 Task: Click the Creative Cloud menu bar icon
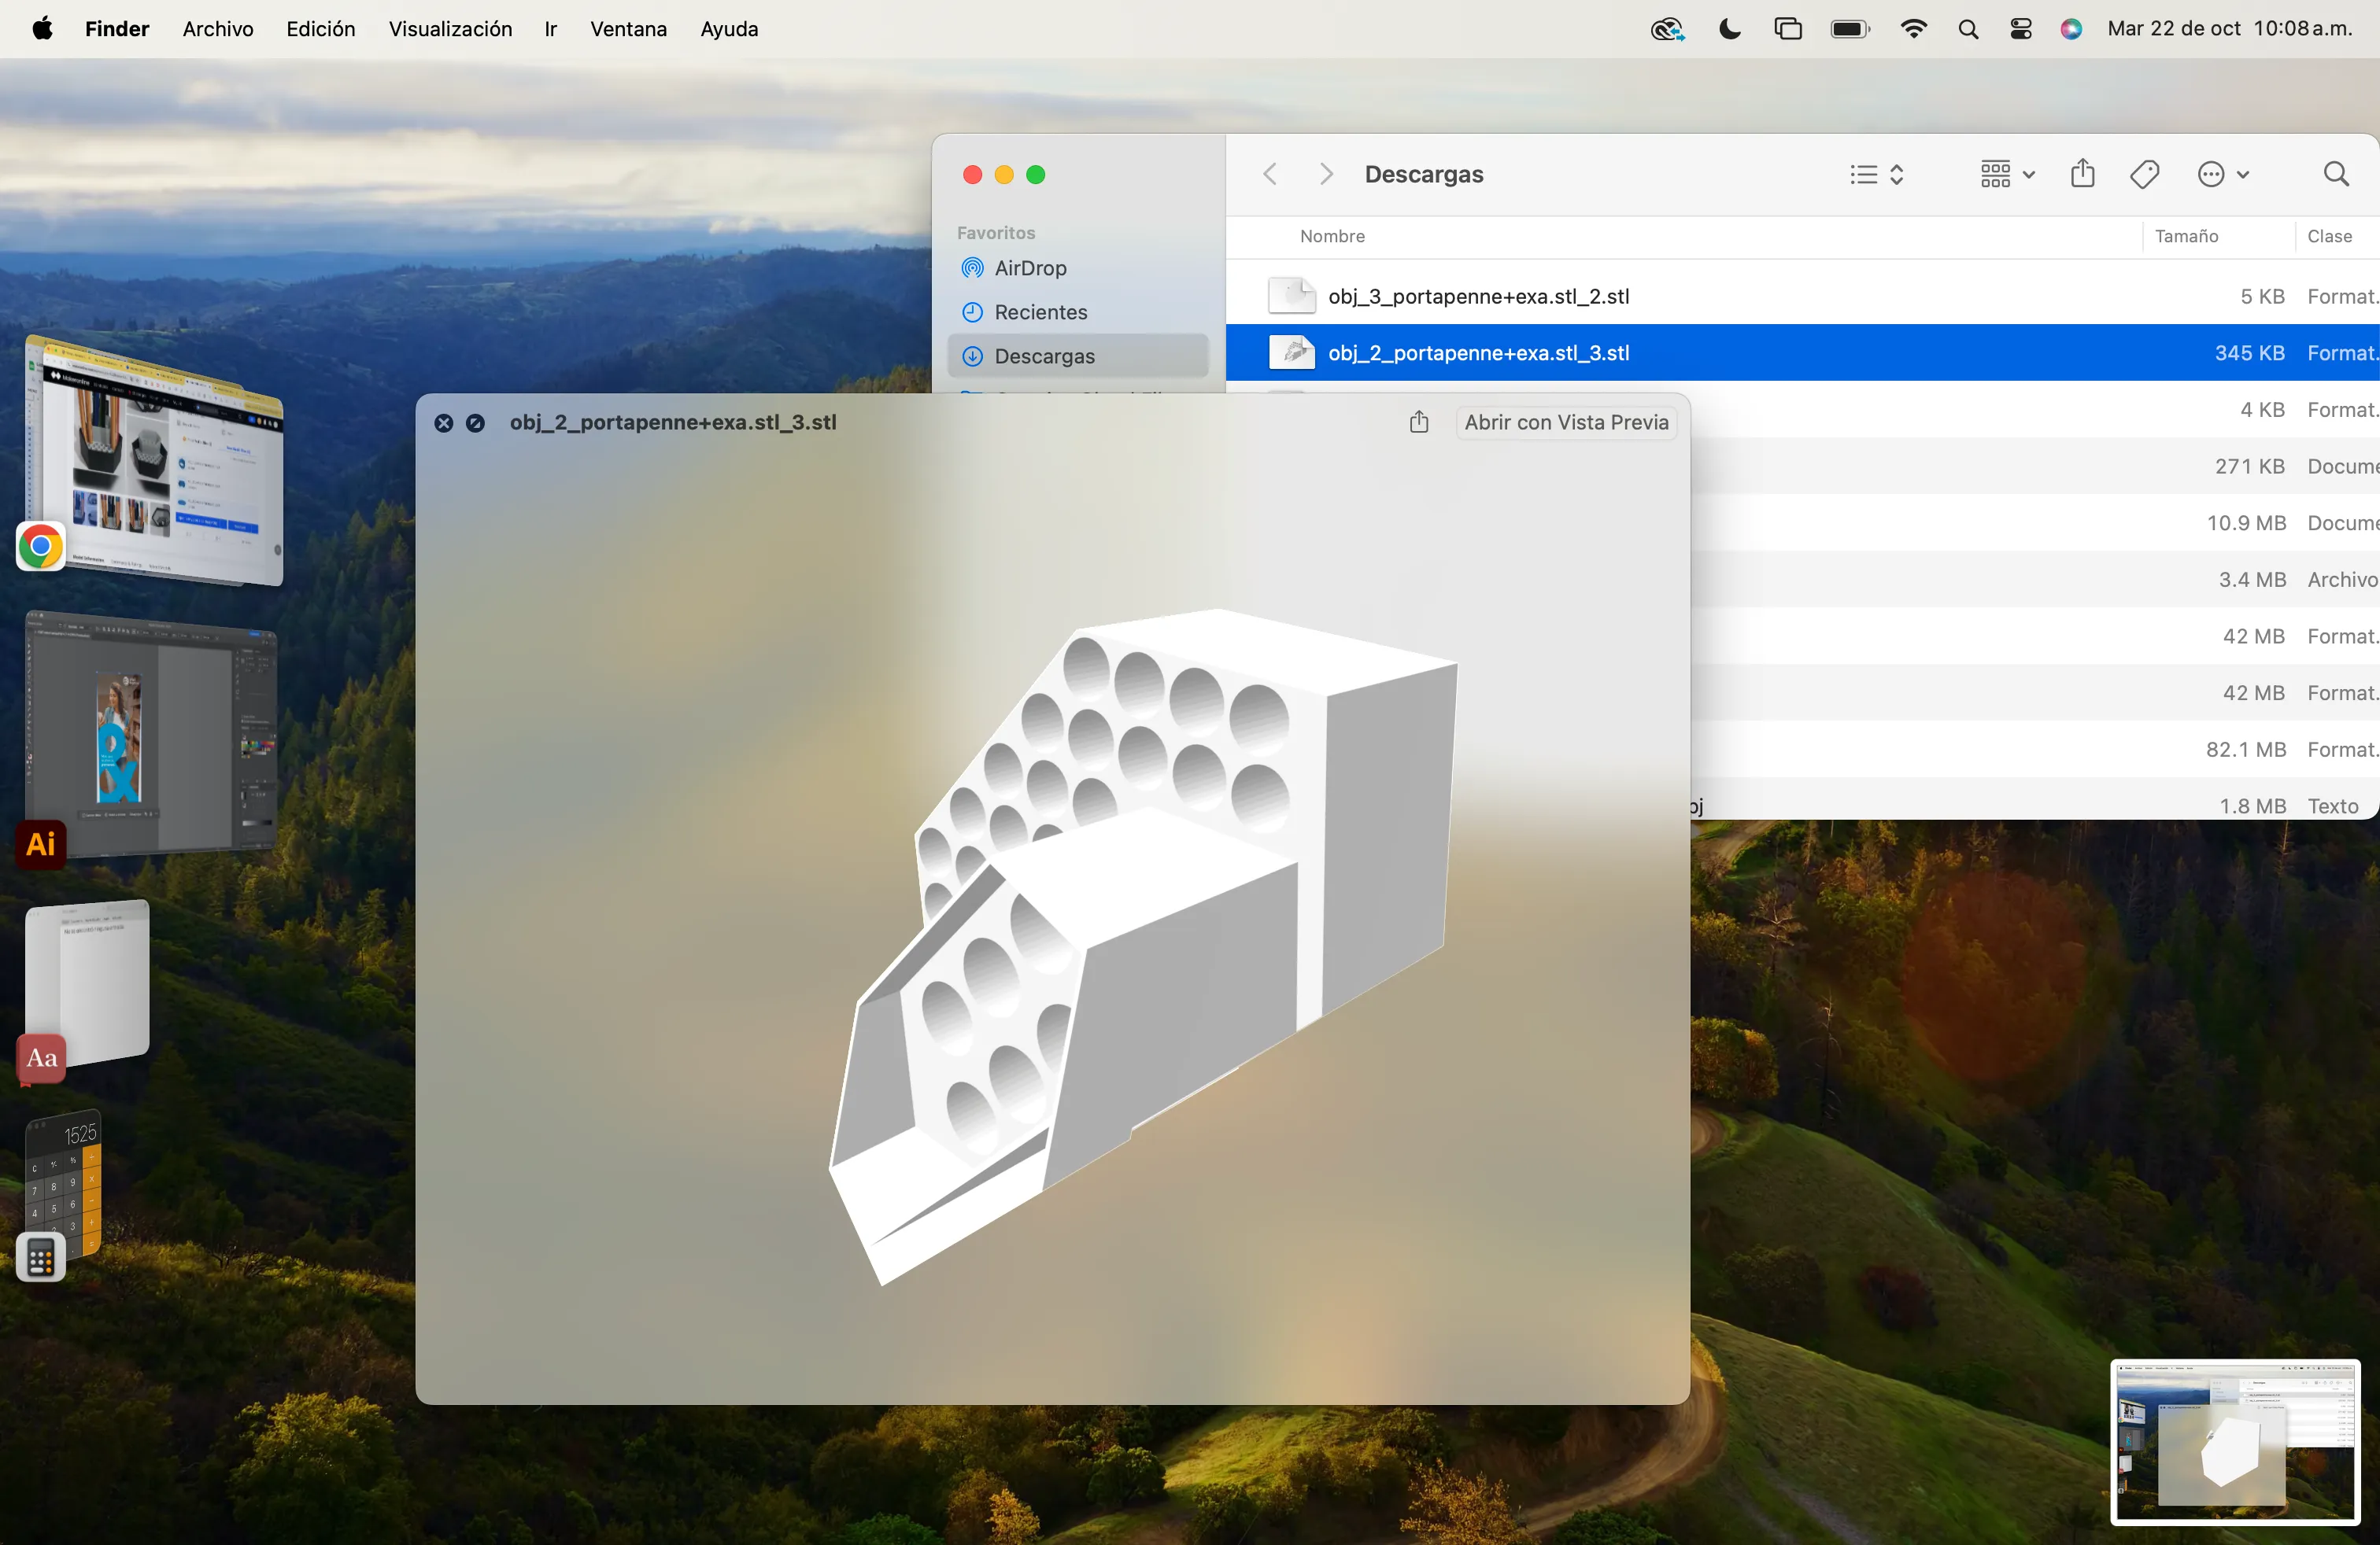(x=1667, y=29)
